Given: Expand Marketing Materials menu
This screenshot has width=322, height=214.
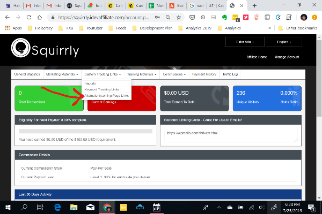Looking at the screenshot, I should tap(62, 74).
